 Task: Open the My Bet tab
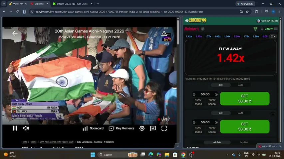[244, 142]
